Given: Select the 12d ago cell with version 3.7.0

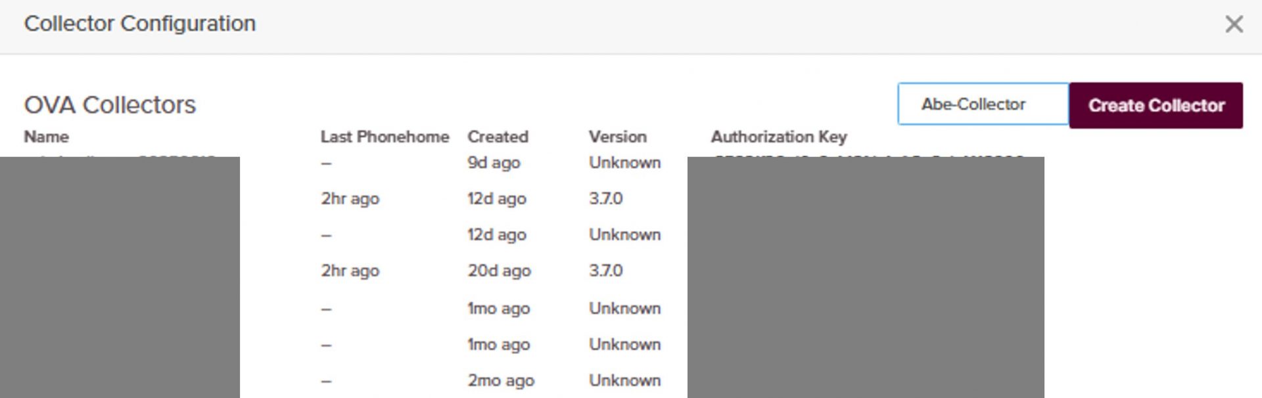Looking at the screenshot, I should click(496, 198).
